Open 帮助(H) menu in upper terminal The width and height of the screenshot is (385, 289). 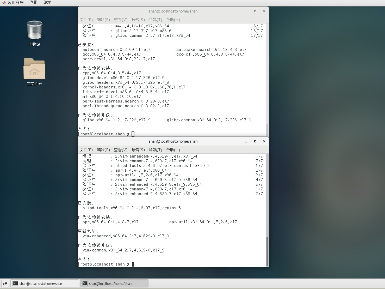tap(173, 20)
